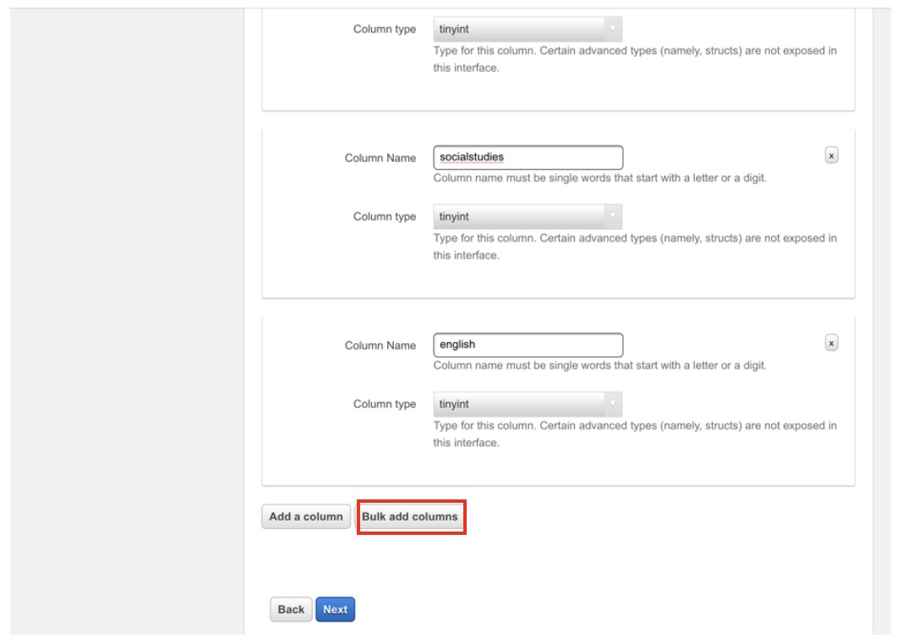
Task: Open the topmost Column type dropdown
Action: [528, 29]
